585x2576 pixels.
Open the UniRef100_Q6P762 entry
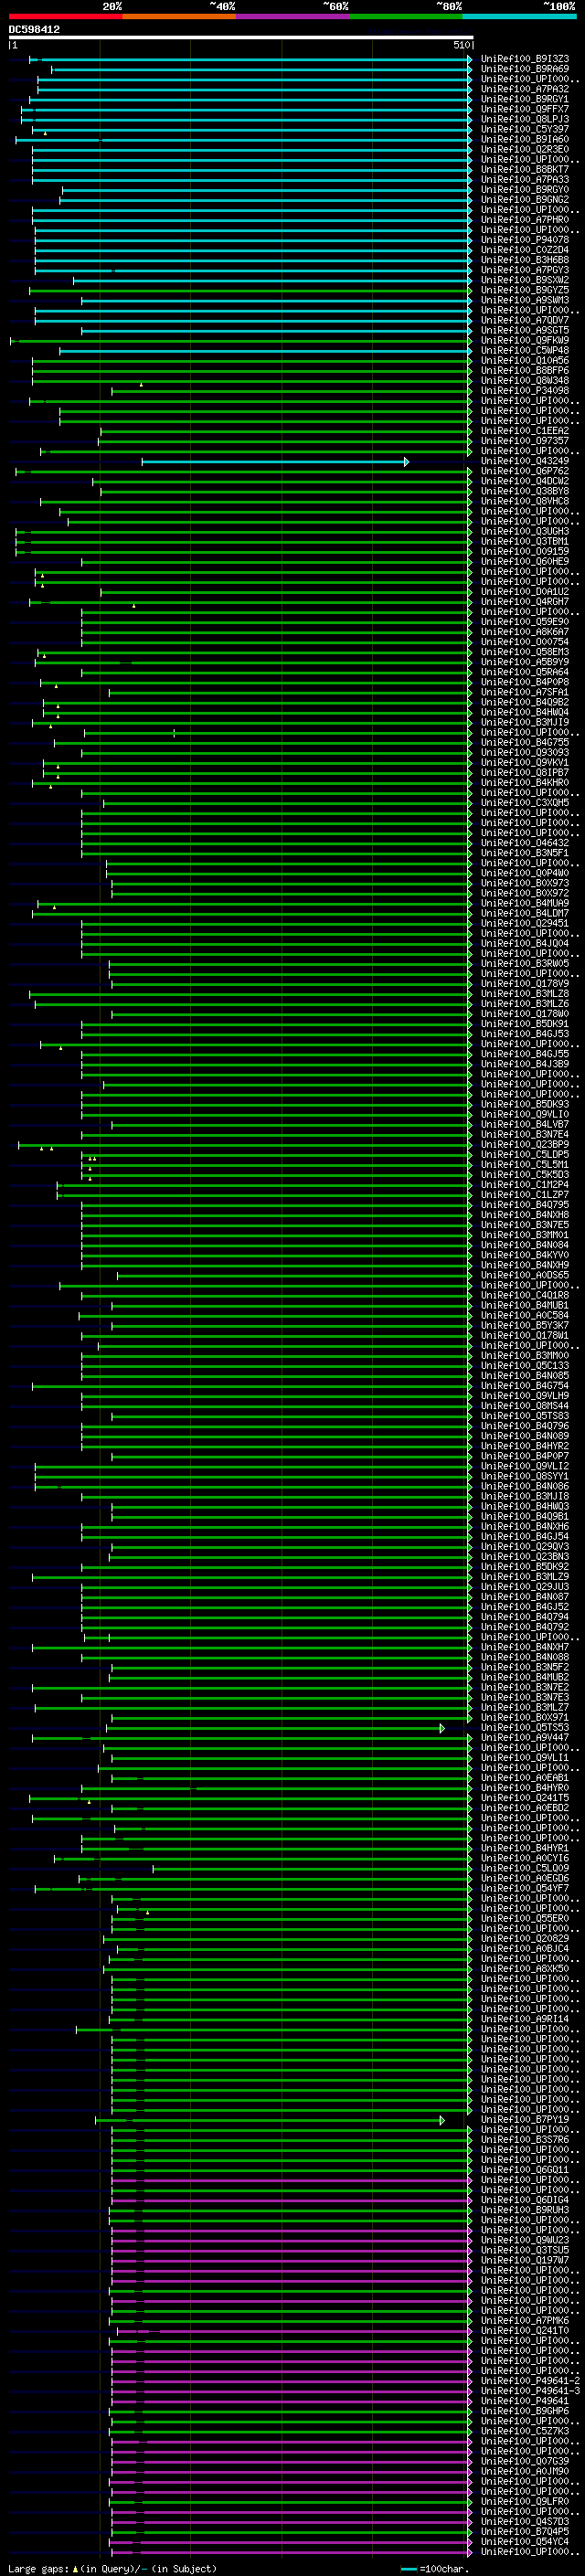(x=525, y=472)
